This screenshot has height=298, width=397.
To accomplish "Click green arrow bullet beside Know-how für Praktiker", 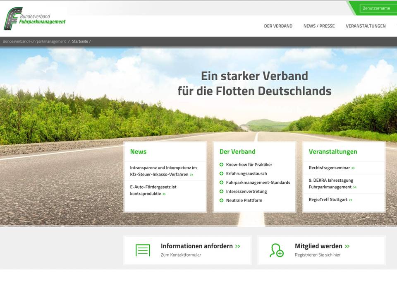I will (222, 165).
